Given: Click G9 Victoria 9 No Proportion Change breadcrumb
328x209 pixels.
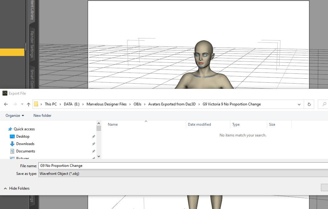Looking at the screenshot, I should point(232,104).
